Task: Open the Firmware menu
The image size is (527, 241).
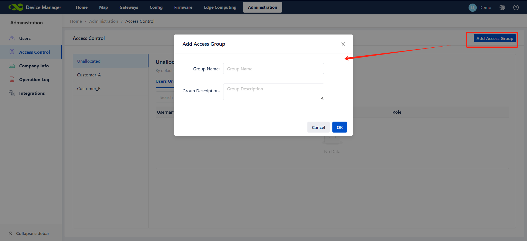Action: (x=183, y=7)
